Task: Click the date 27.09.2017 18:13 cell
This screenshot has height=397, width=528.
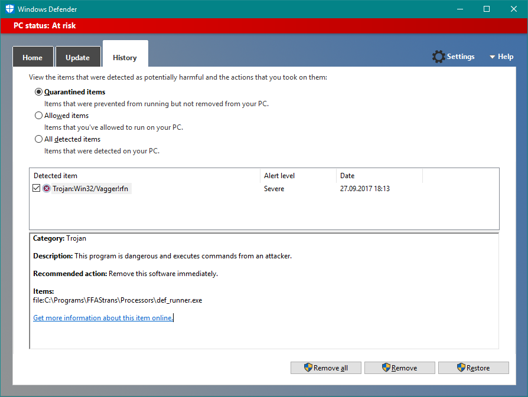Action: [x=364, y=189]
